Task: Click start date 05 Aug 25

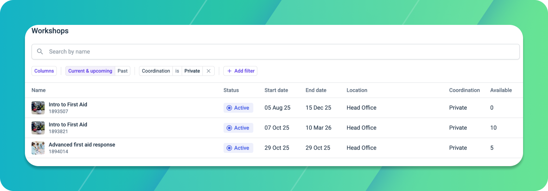Action: [x=277, y=108]
